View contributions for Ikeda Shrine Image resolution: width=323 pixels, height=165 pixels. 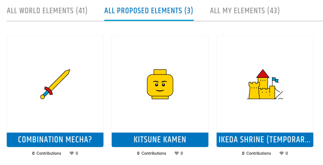[x=256, y=153]
